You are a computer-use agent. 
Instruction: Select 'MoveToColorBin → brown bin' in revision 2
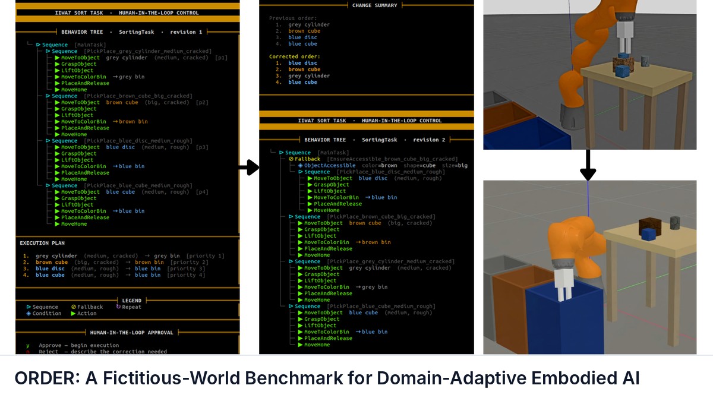click(x=344, y=242)
